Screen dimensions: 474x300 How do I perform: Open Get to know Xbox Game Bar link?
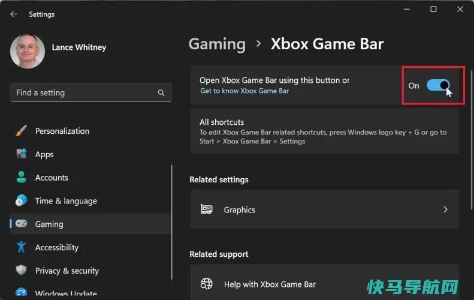pyautogui.click(x=244, y=91)
